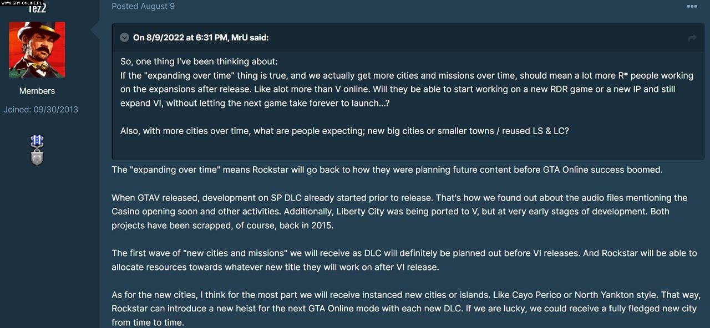Click the paragraph beginning "The "expanding over time" means"
Viewport: 710px width, 328px height.
point(387,170)
